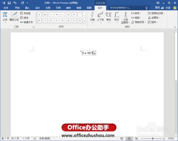Insert the division ÷ symbol
This screenshot has height=141, width=178.
[x=74, y=15]
